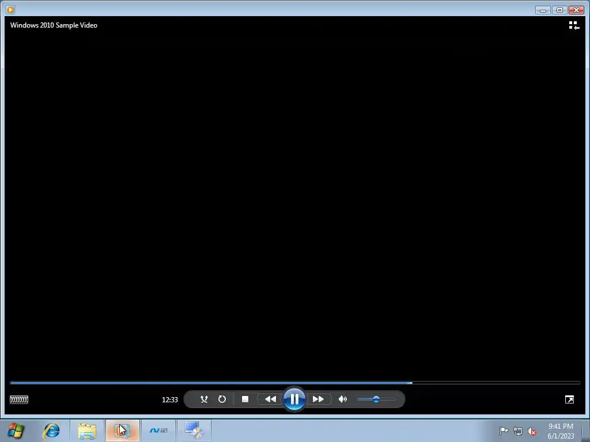This screenshot has height=442, width=590.
Task: Click the Media Player title bar icon
Action: (x=10, y=9)
